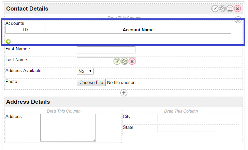Edit the Last Name field
Screen dimensions: 248x150
pos(117,61)
